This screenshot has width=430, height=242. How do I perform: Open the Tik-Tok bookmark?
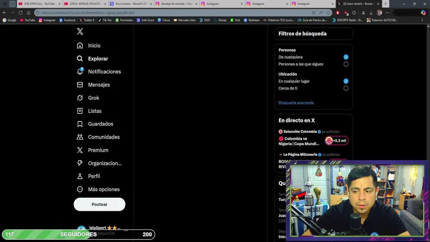pyautogui.click(x=105, y=20)
